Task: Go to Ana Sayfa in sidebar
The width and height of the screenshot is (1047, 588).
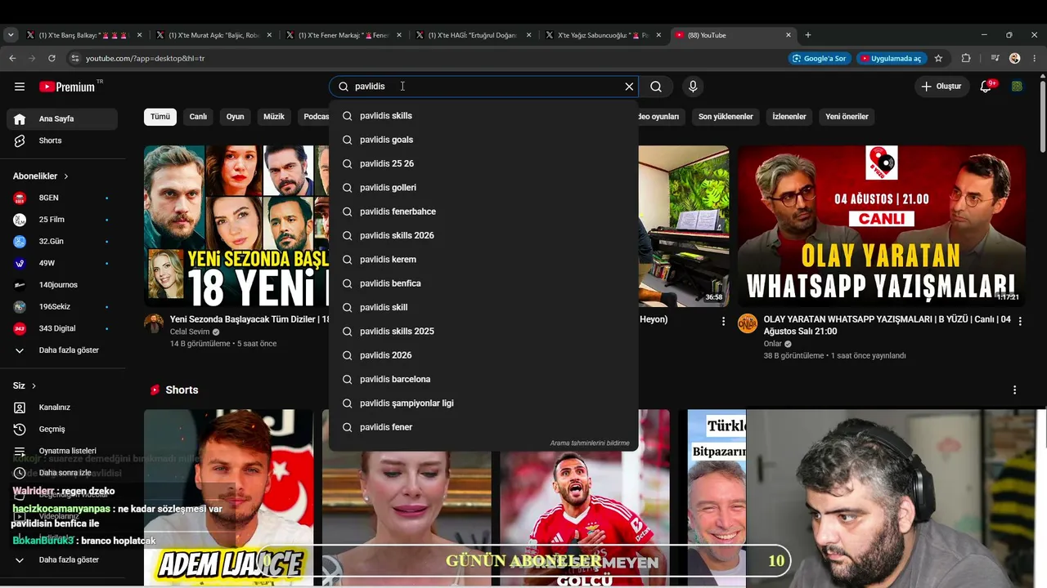Action: pyautogui.click(x=62, y=119)
